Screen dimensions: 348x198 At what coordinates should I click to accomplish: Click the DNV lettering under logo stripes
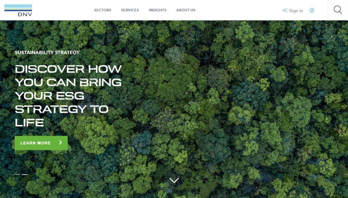click(25, 14)
